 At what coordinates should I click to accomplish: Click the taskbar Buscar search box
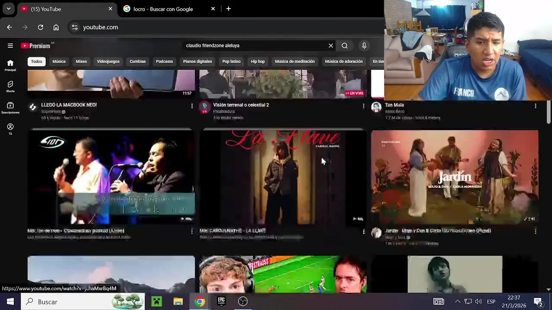tap(84, 302)
